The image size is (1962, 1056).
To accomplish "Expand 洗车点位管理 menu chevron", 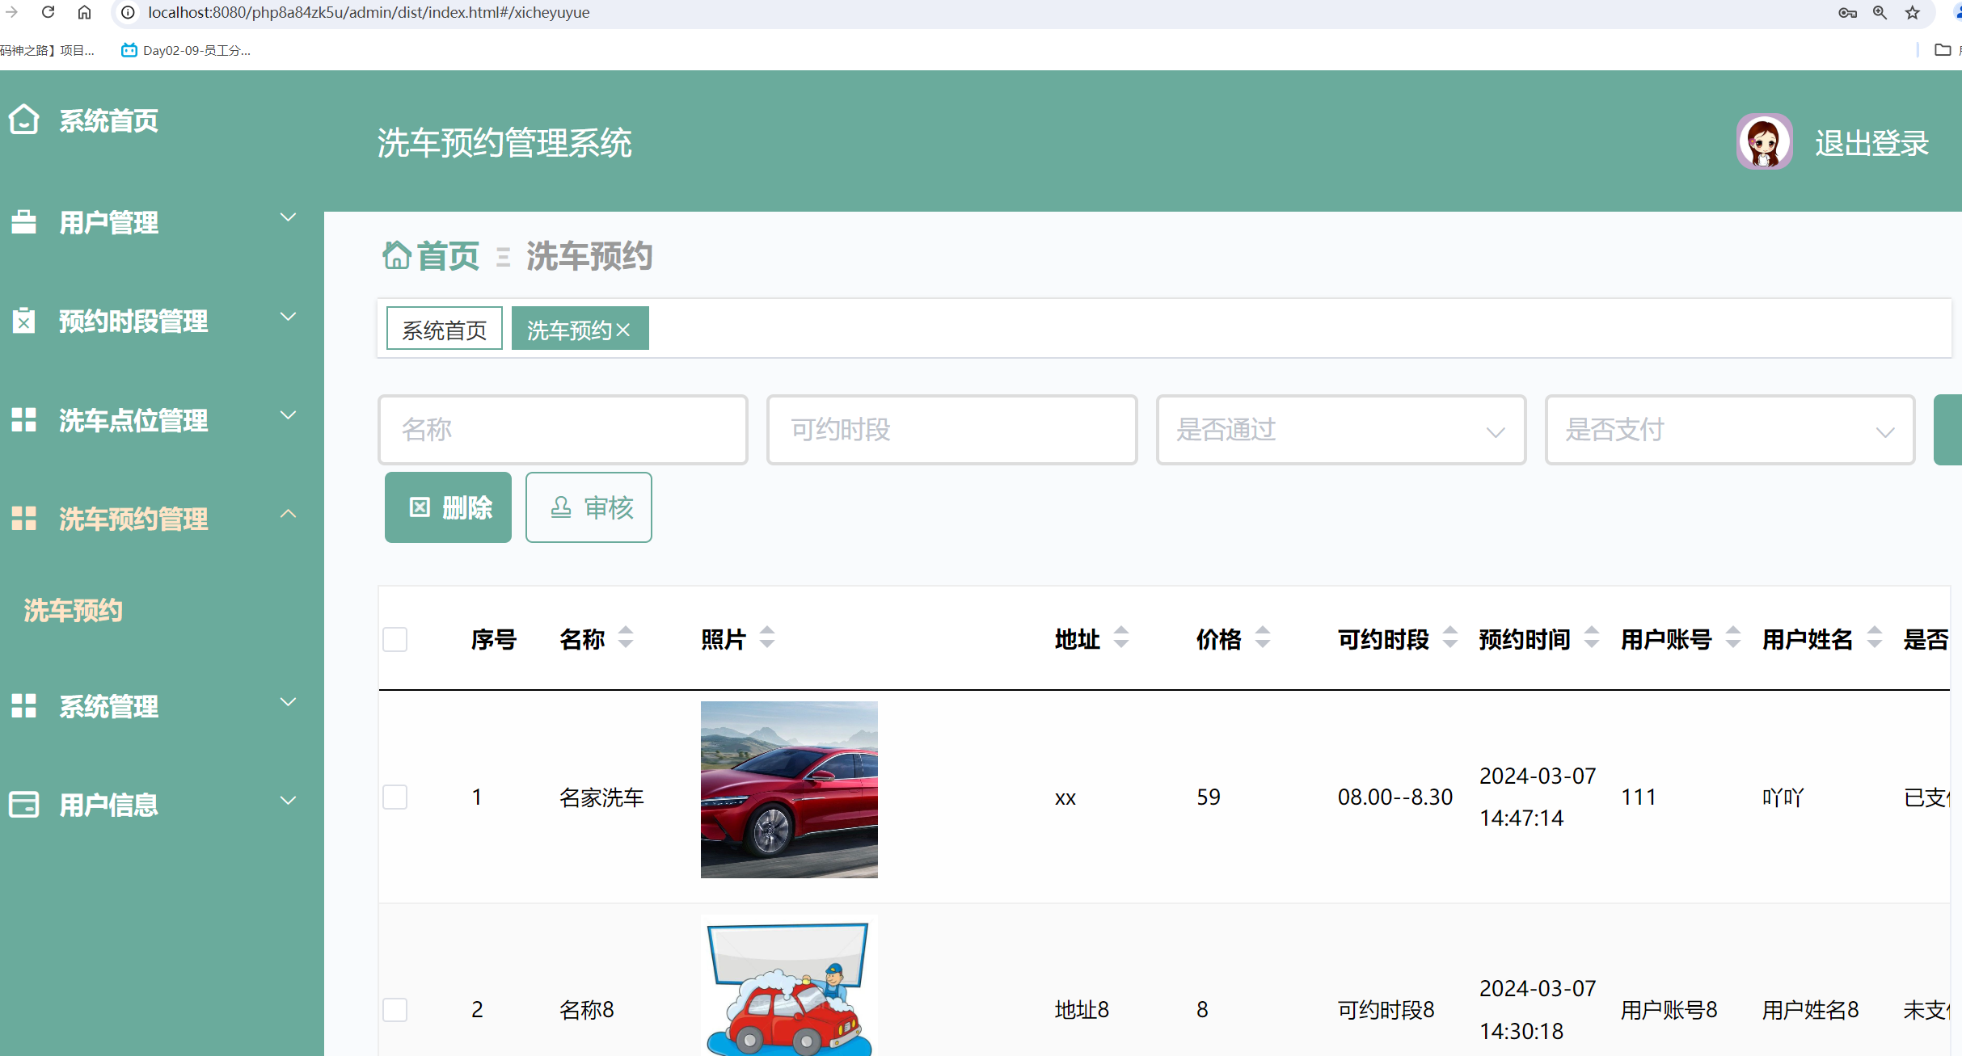I will click(x=288, y=415).
